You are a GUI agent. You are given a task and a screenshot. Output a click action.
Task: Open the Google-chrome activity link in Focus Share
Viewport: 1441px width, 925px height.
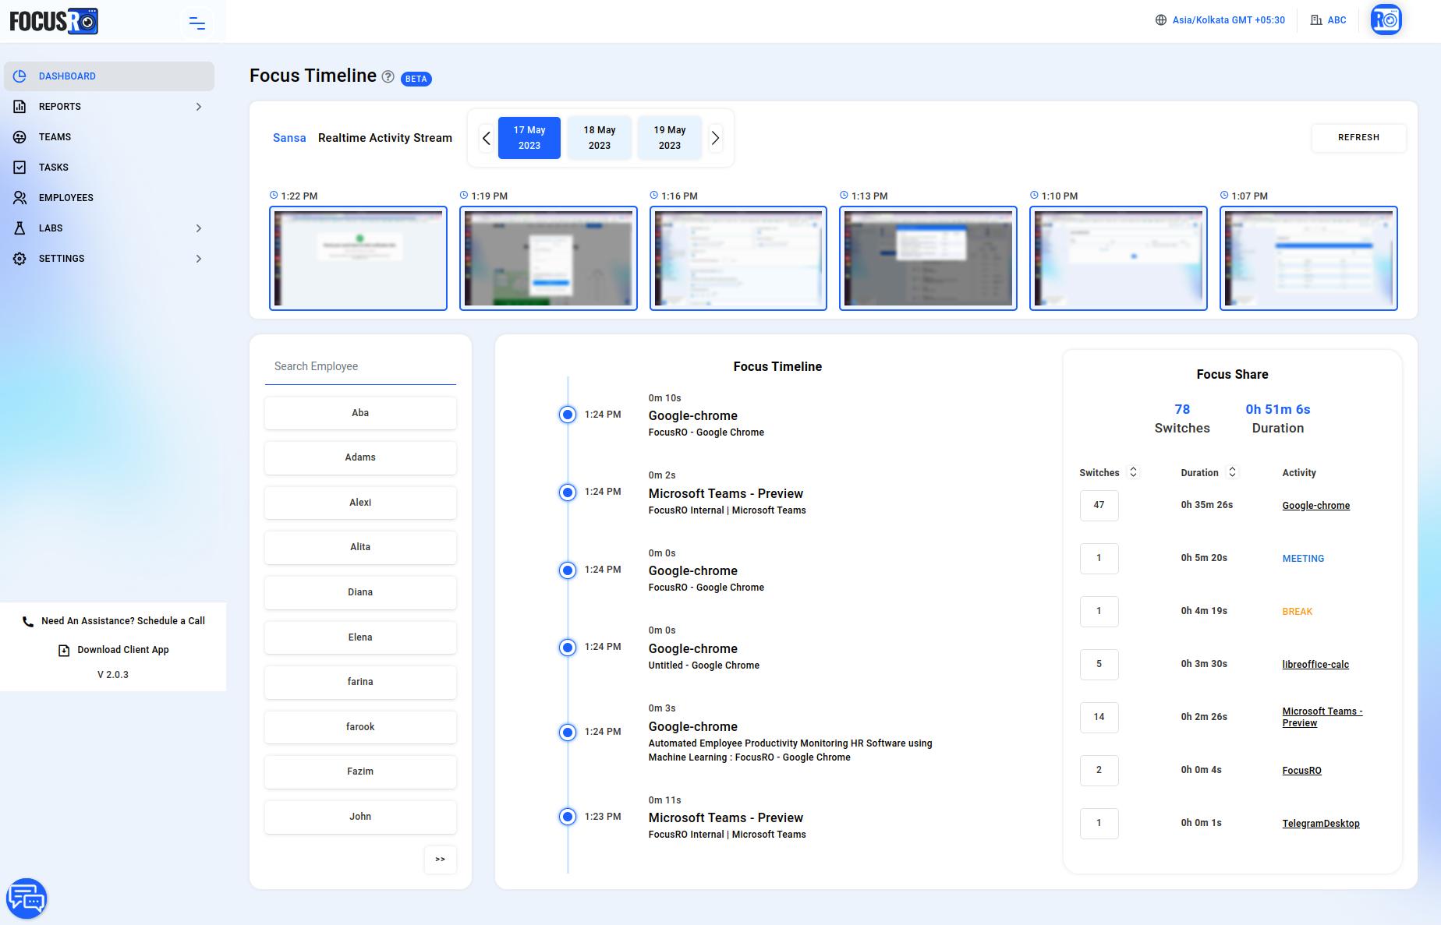tap(1315, 505)
